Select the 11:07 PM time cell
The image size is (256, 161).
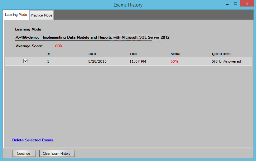pyautogui.click(x=138, y=61)
